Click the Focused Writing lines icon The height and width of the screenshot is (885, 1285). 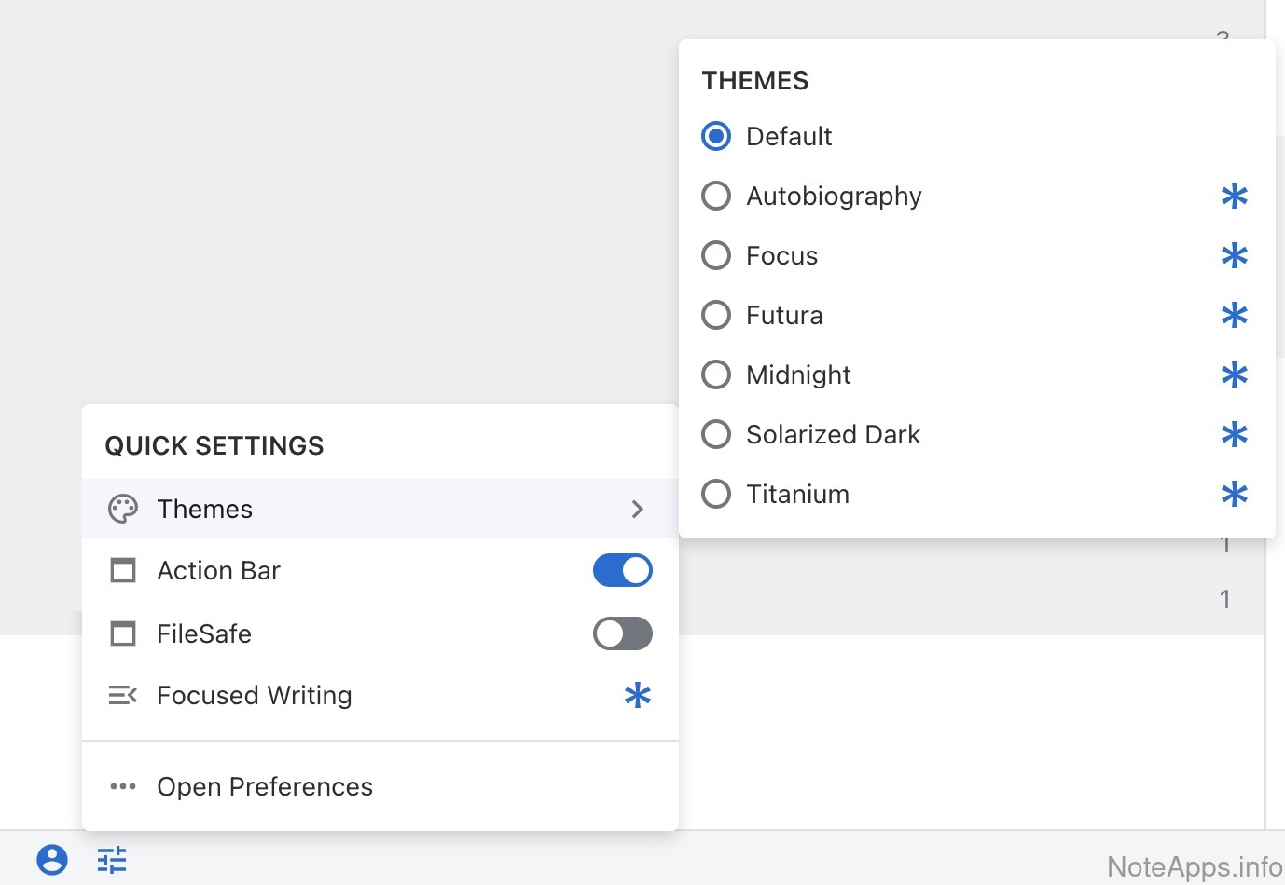coord(123,695)
